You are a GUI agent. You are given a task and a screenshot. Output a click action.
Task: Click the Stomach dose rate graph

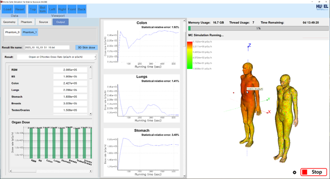[142, 152]
